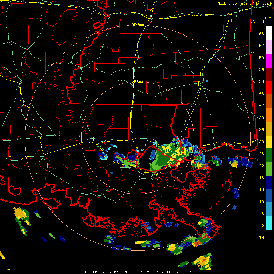Viewport: 274px width, 274px height.
Task: Click the 2 legend value
Action: click(x=263, y=226)
